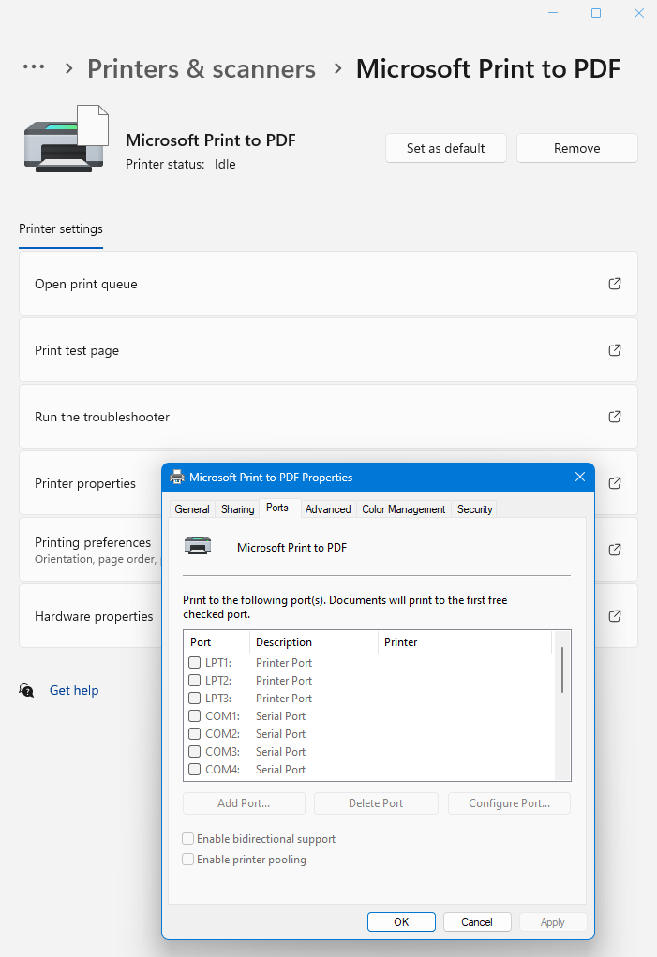Check the COM3 serial port checkbox

195,751
